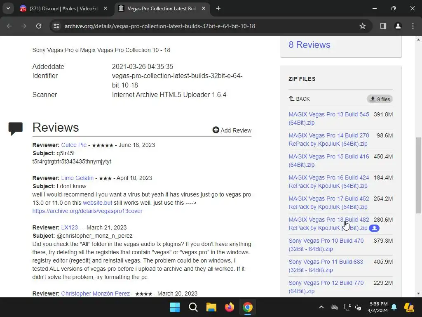Click the Chrome taskbar icon

point(248,307)
